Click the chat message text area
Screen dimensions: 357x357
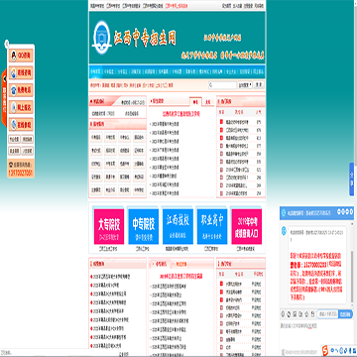click(316, 334)
